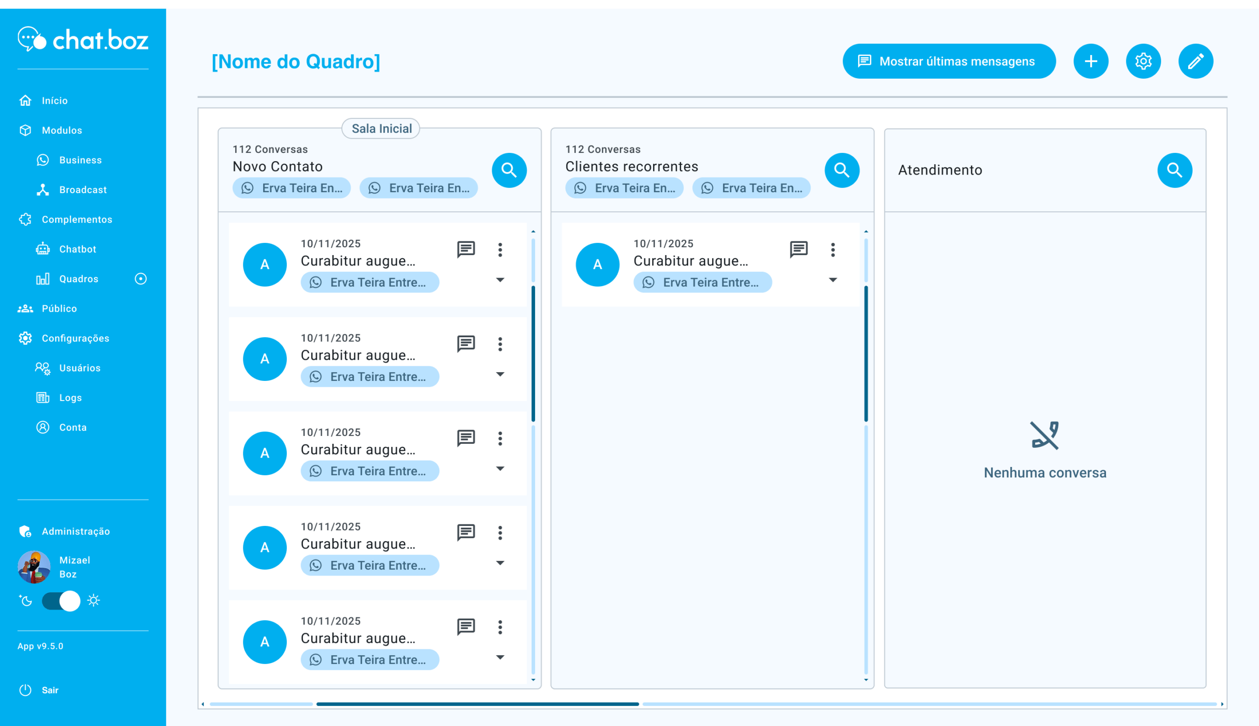Click the radio indicator beside Quadros

pos(141,279)
